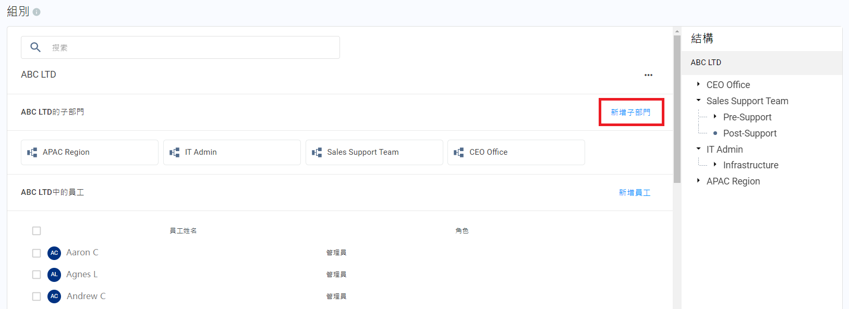Viewport: 849px width, 309px height.
Task: Open the ABC LTD three-dot menu
Action: [648, 75]
